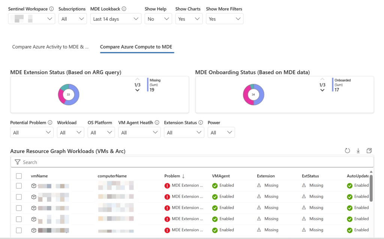Click the info icon next to Extension Status
384x239 pixels.
point(200,123)
